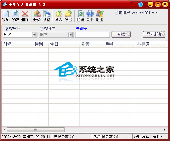The height and width of the screenshot is (141, 170).
Task: Open 设置 (Settings) from the toolbar
Action: pos(47,16)
